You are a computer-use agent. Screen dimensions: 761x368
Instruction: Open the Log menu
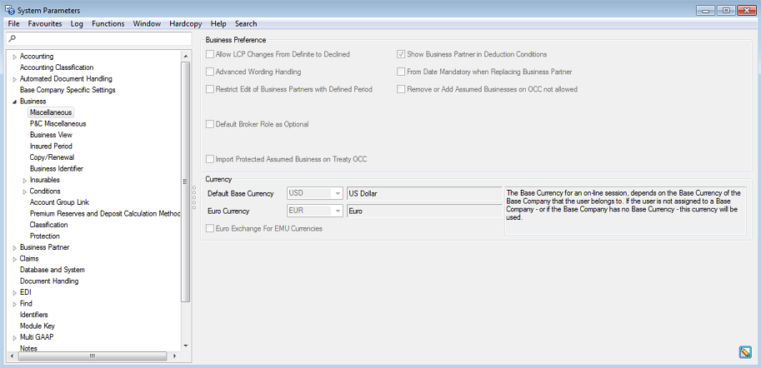click(77, 24)
